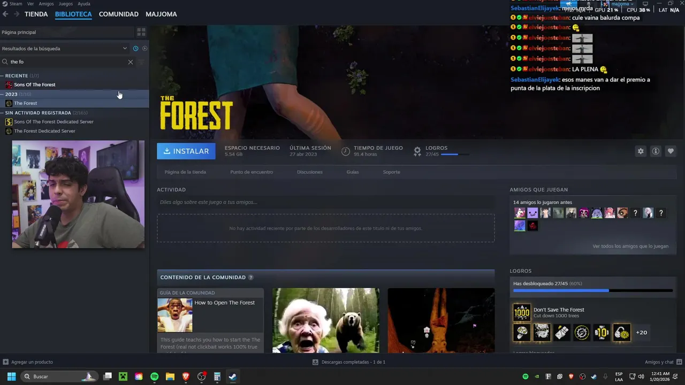The height and width of the screenshot is (385, 685).
Task: Open the MAJJOMA profile tab
Action: pyautogui.click(x=161, y=14)
